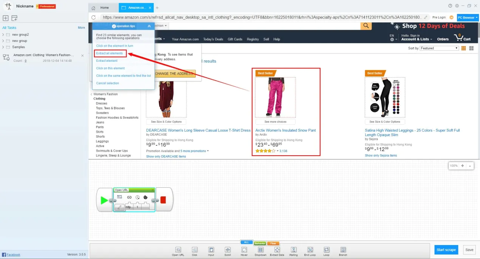Click the CHANGE THE ADDRESS button

[175, 74]
